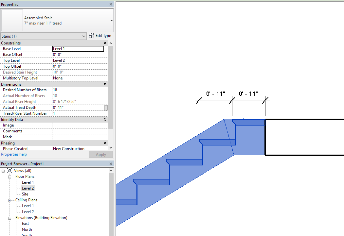Collapse the Identity Data section
This screenshot has width=344, height=236.
105,119
